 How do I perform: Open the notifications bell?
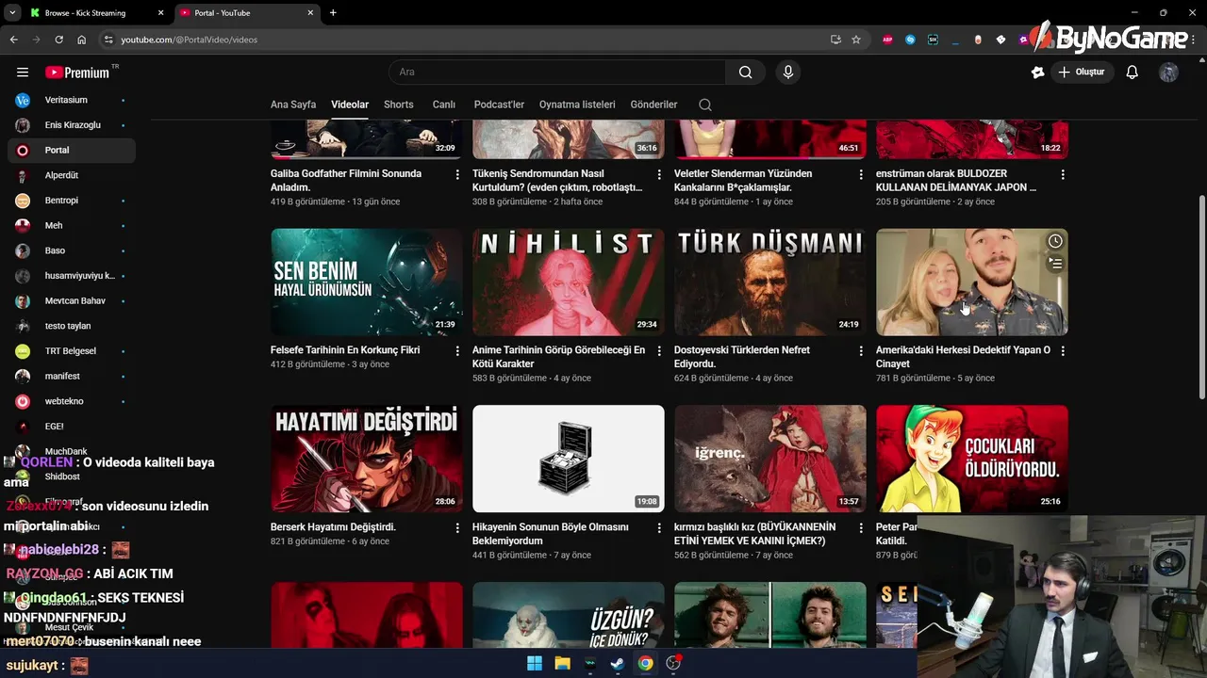tap(1133, 73)
